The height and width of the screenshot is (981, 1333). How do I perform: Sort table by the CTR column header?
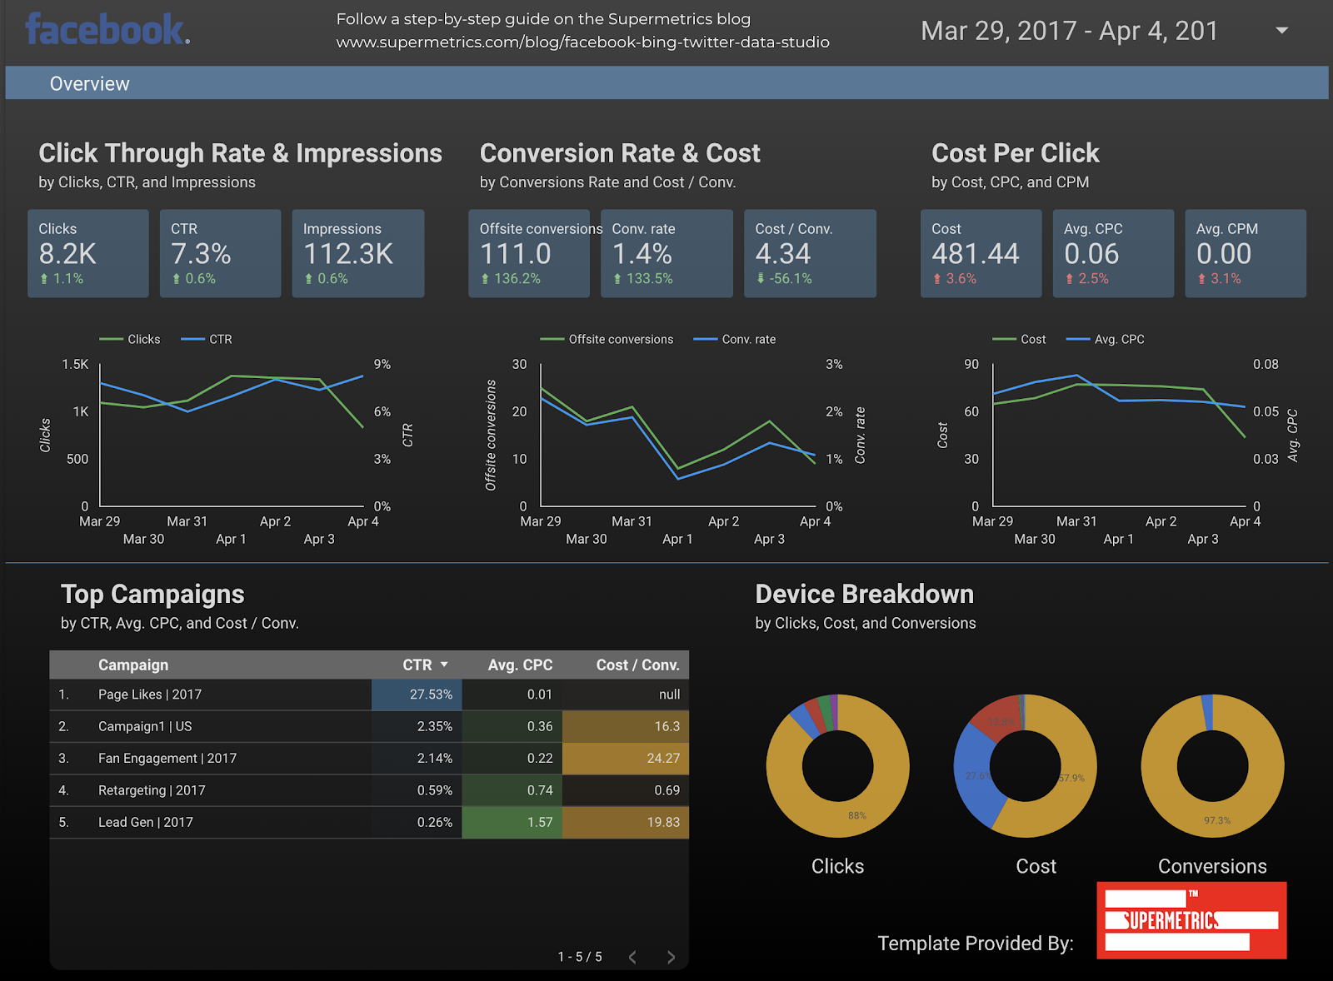417,665
